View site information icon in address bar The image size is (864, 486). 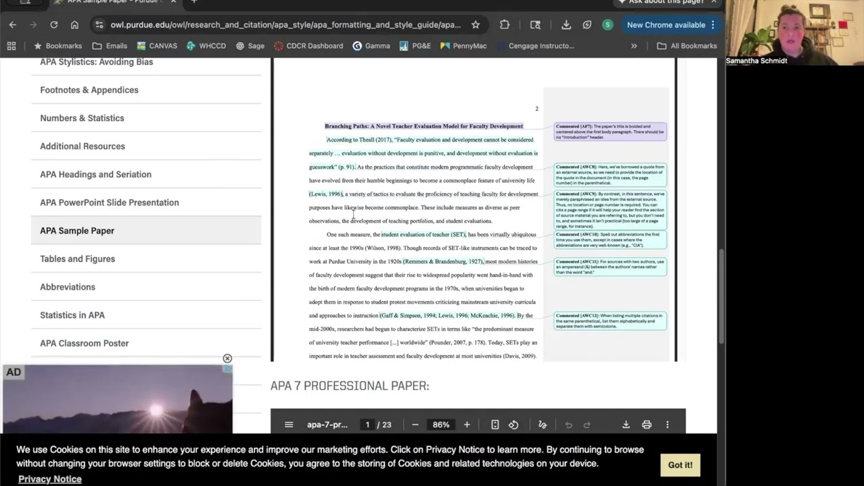coord(99,25)
